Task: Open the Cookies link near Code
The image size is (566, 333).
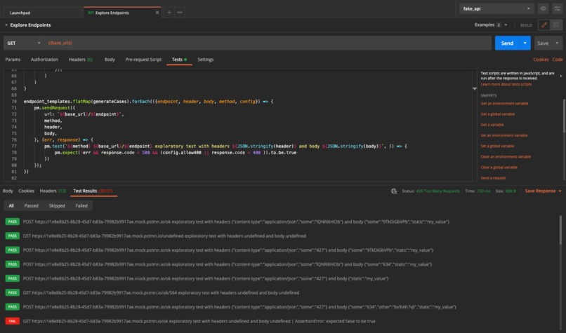Action: pyautogui.click(x=541, y=60)
